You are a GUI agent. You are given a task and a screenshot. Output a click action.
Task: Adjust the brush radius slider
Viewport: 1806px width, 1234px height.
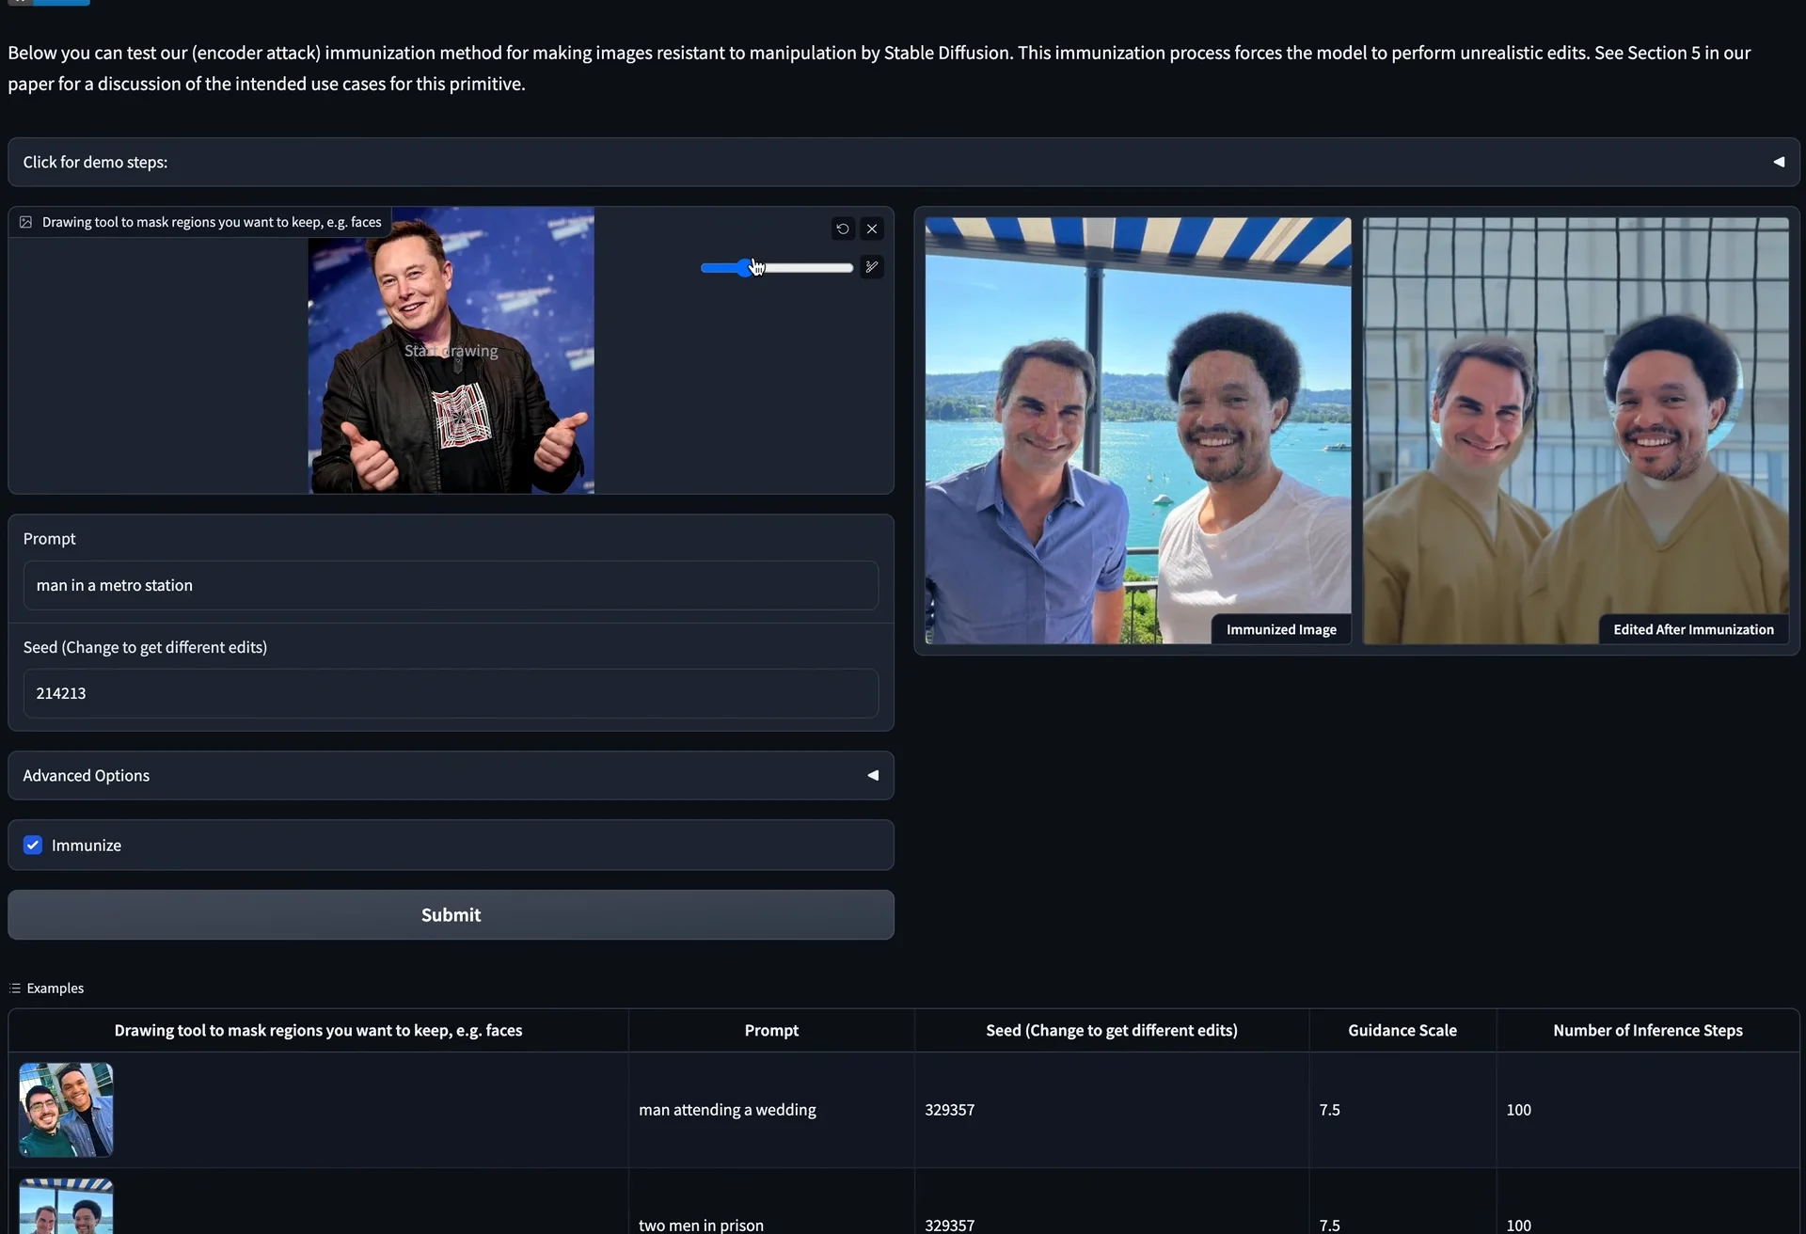click(x=776, y=268)
